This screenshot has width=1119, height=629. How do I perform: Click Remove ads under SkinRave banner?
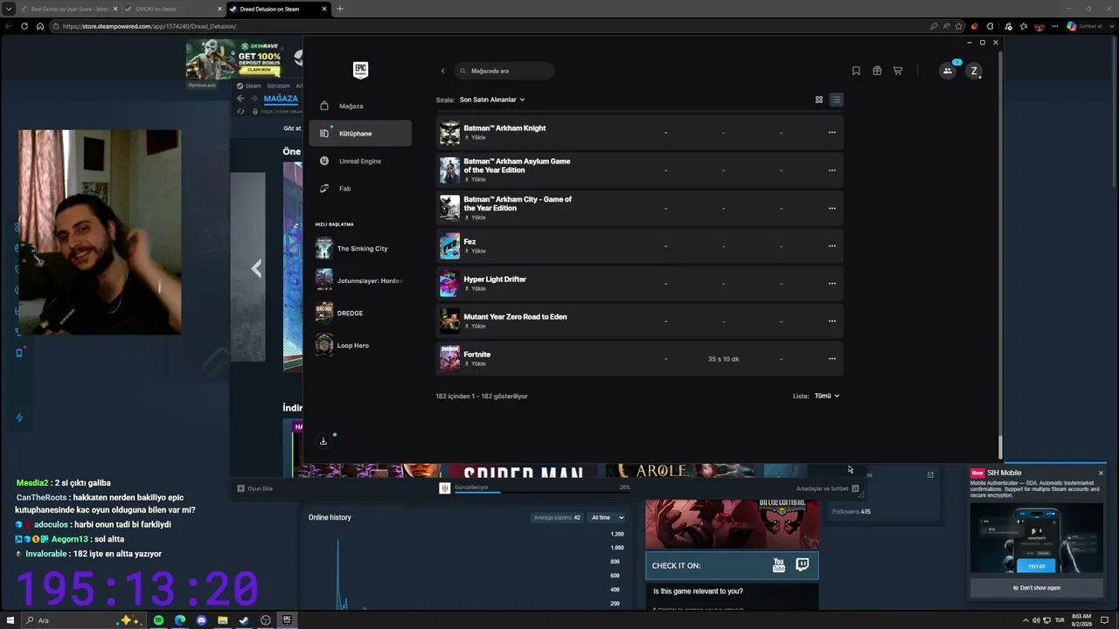[x=202, y=85]
